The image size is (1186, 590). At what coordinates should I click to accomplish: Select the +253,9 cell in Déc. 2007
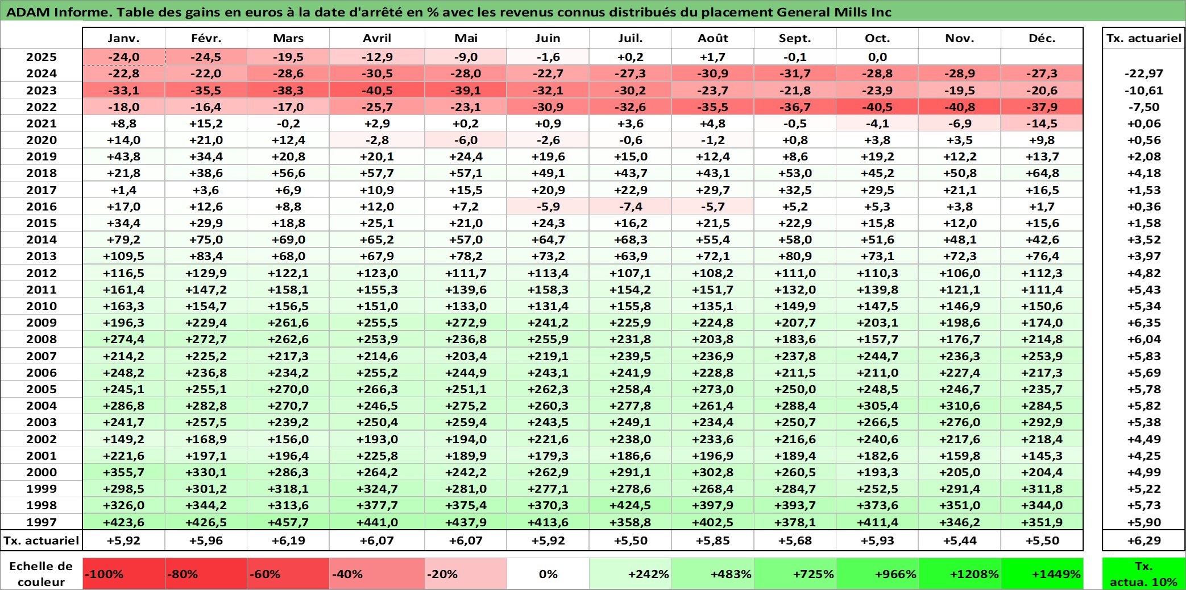pos(1042,356)
